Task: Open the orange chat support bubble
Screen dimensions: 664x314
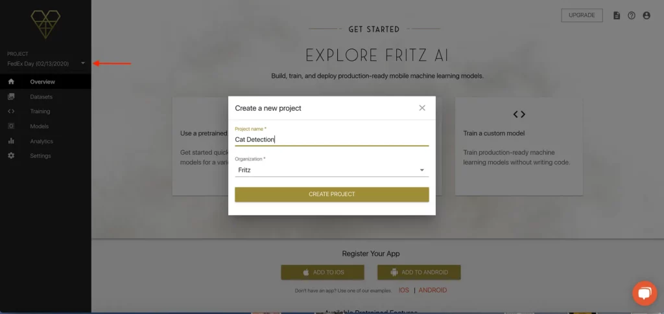Action: [x=644, y=293]
